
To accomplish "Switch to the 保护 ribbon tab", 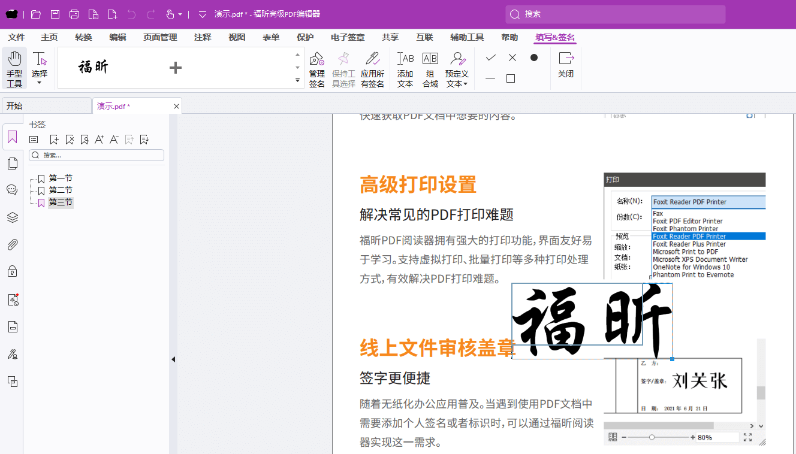I will [x=305, y=37].
